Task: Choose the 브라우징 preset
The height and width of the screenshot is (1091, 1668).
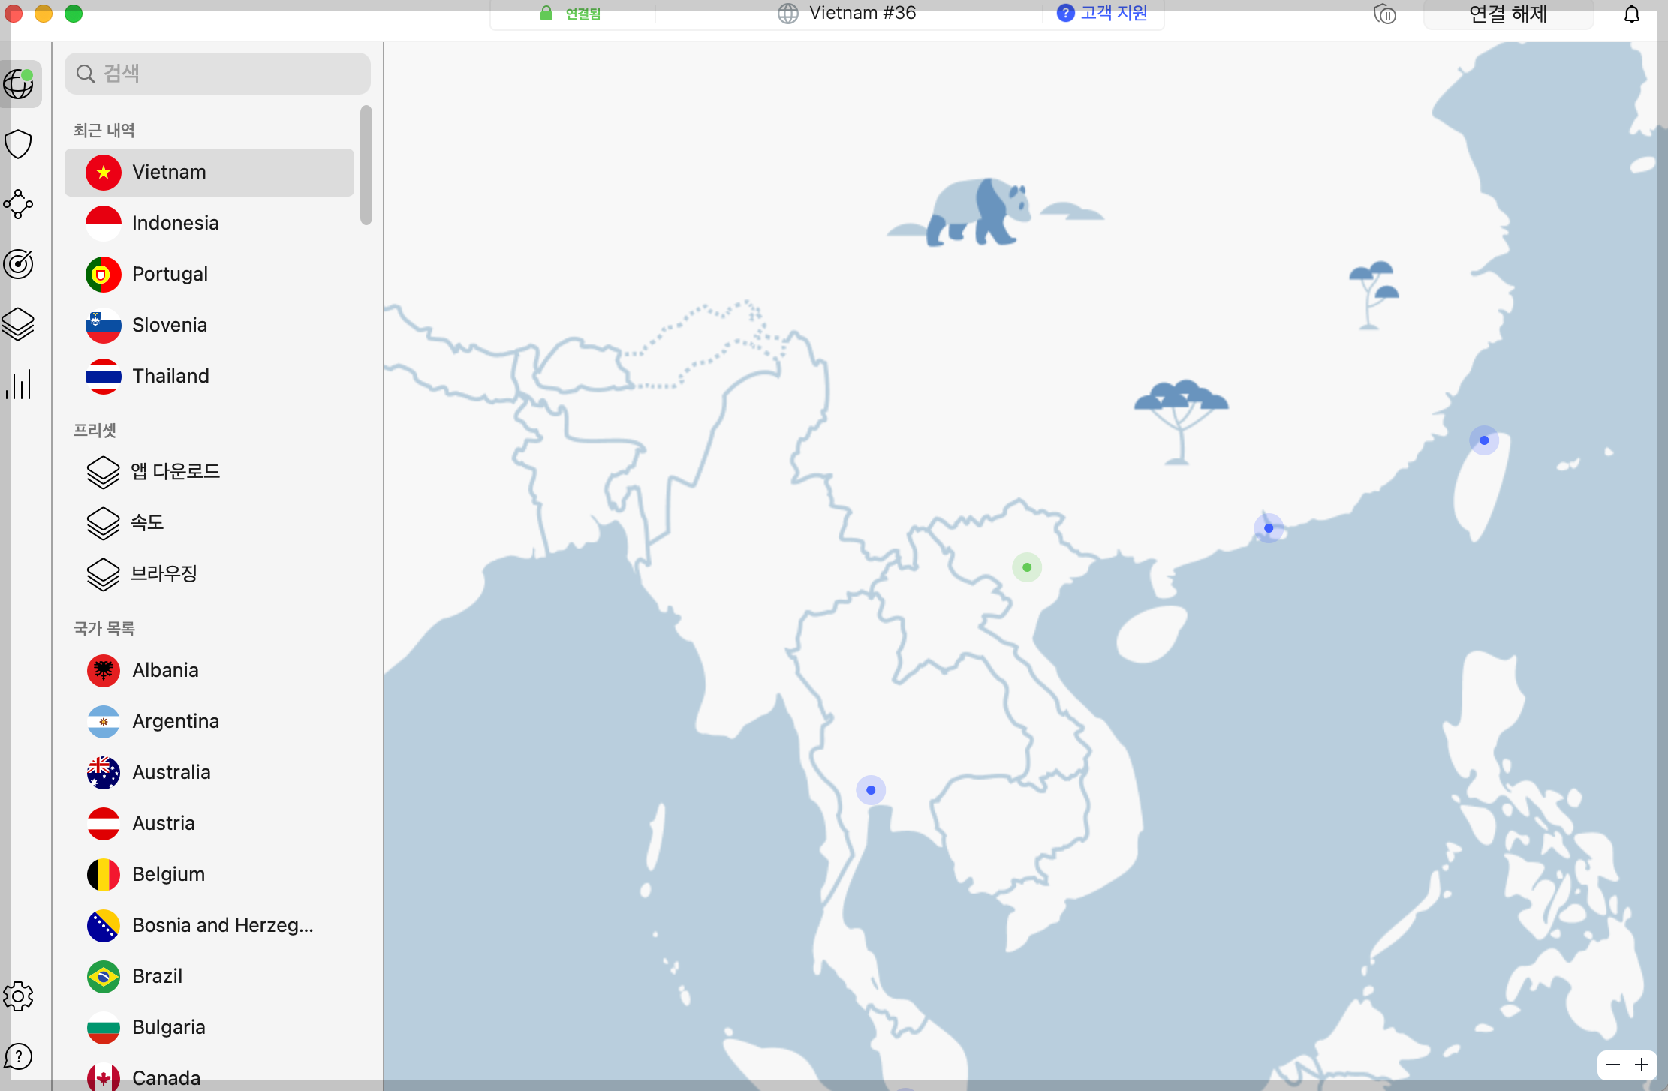Action: point(164,573)
